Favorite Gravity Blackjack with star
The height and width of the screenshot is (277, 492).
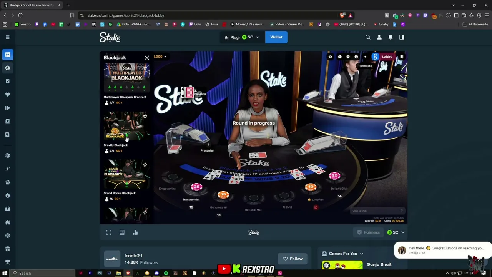click(x=145, y=116)
